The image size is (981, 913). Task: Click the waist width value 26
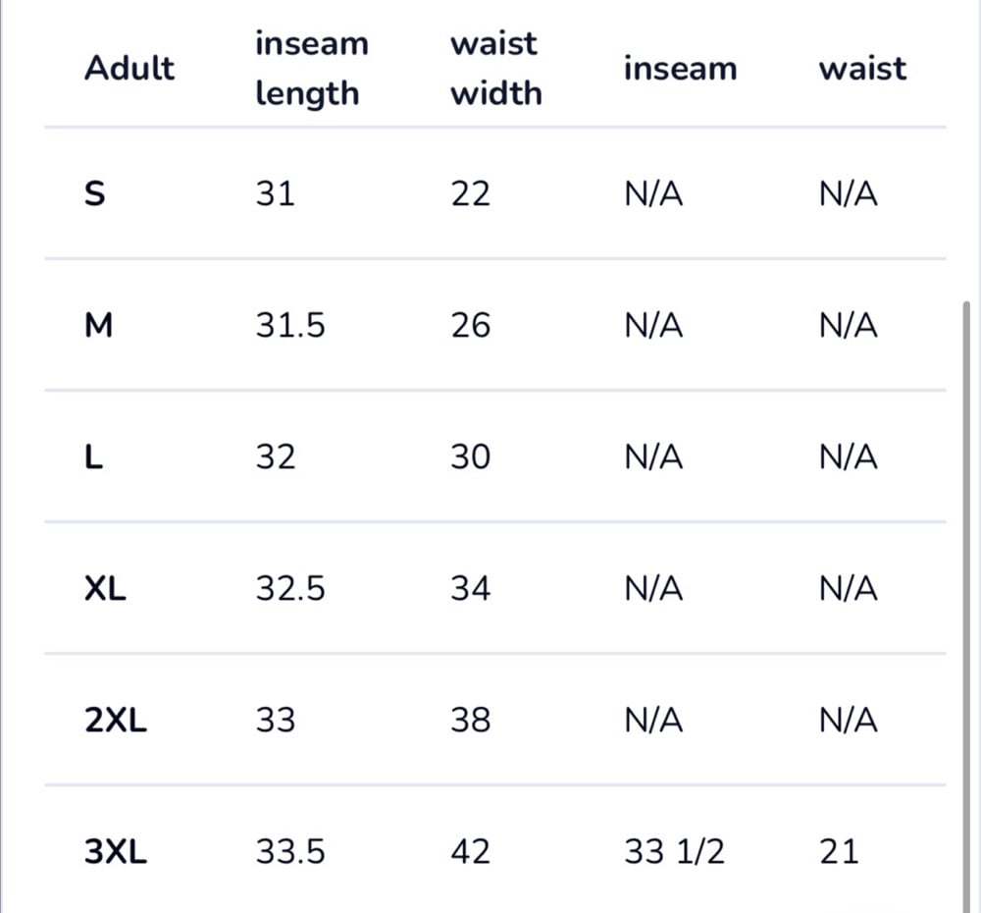coord(470,326)
